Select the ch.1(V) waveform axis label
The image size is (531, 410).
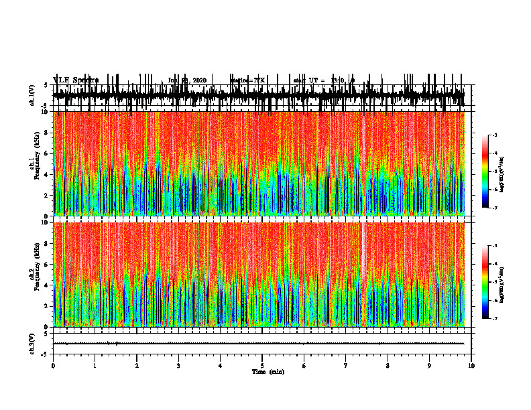(x=32, y=95)
